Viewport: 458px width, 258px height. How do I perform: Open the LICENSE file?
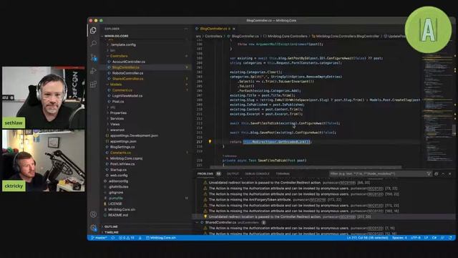[x=114, y=204]
